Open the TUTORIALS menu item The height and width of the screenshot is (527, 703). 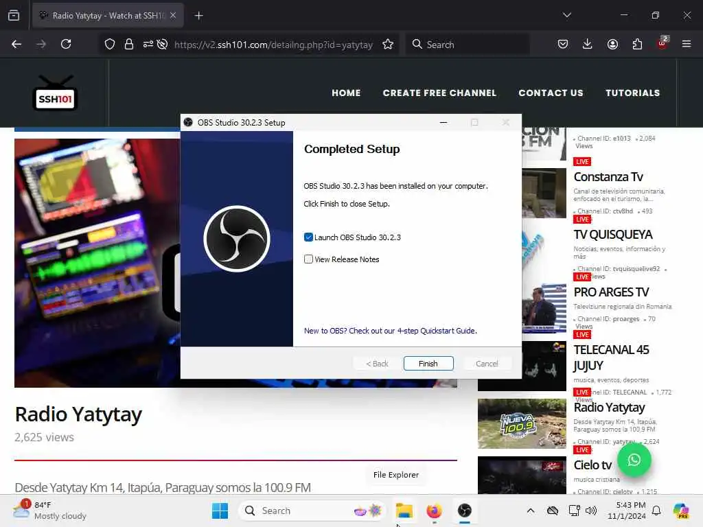click(632, 93)
